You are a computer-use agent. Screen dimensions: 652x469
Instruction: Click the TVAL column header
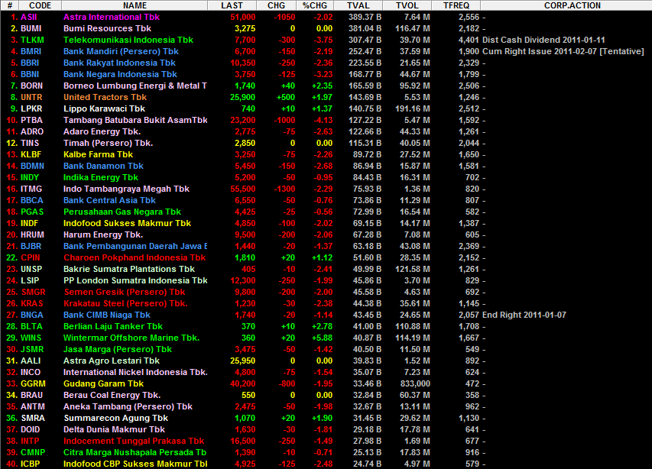click(358, 5)
